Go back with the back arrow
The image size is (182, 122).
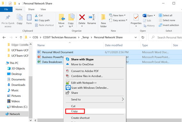pos(4,37)
